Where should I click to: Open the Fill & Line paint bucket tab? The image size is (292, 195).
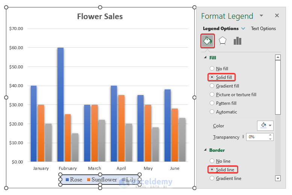click(x=207, y=41)
